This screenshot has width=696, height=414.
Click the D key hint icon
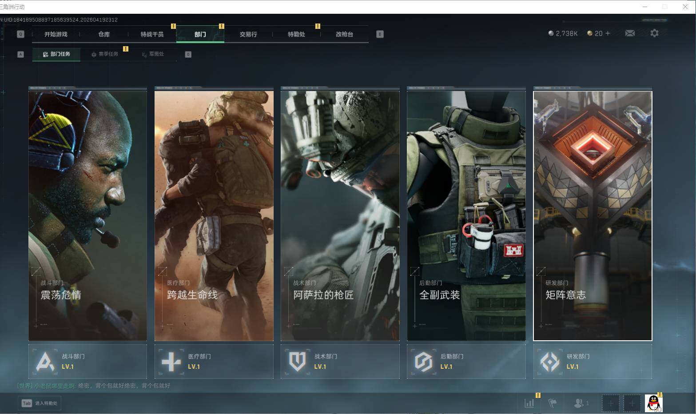click(x=188, y=54)
